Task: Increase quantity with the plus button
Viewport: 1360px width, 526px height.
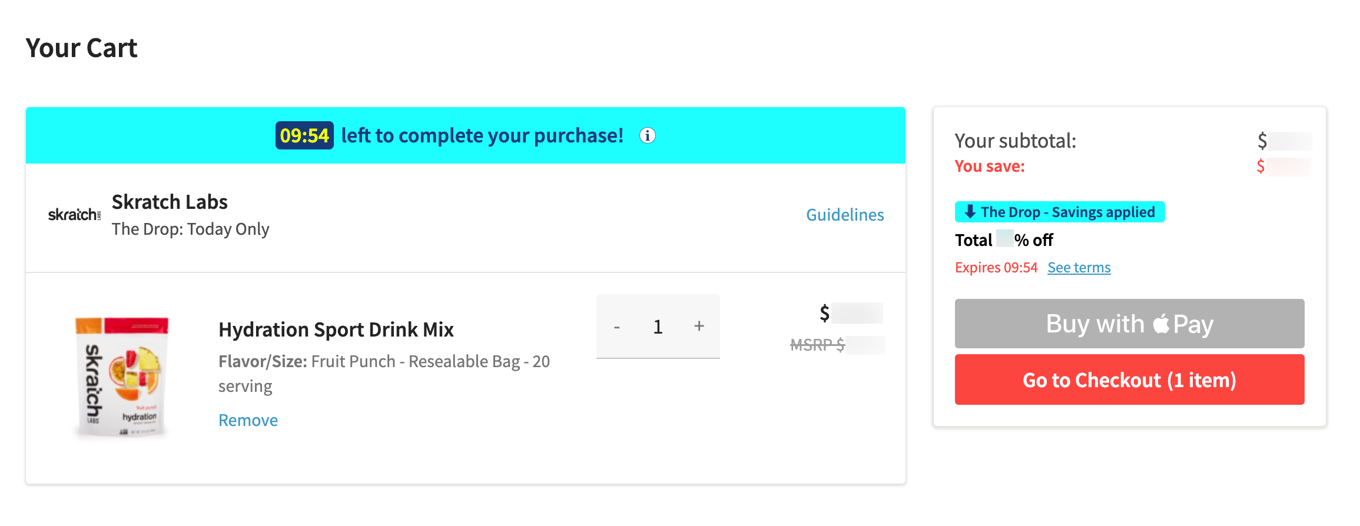Action: [x=699, y=326]
